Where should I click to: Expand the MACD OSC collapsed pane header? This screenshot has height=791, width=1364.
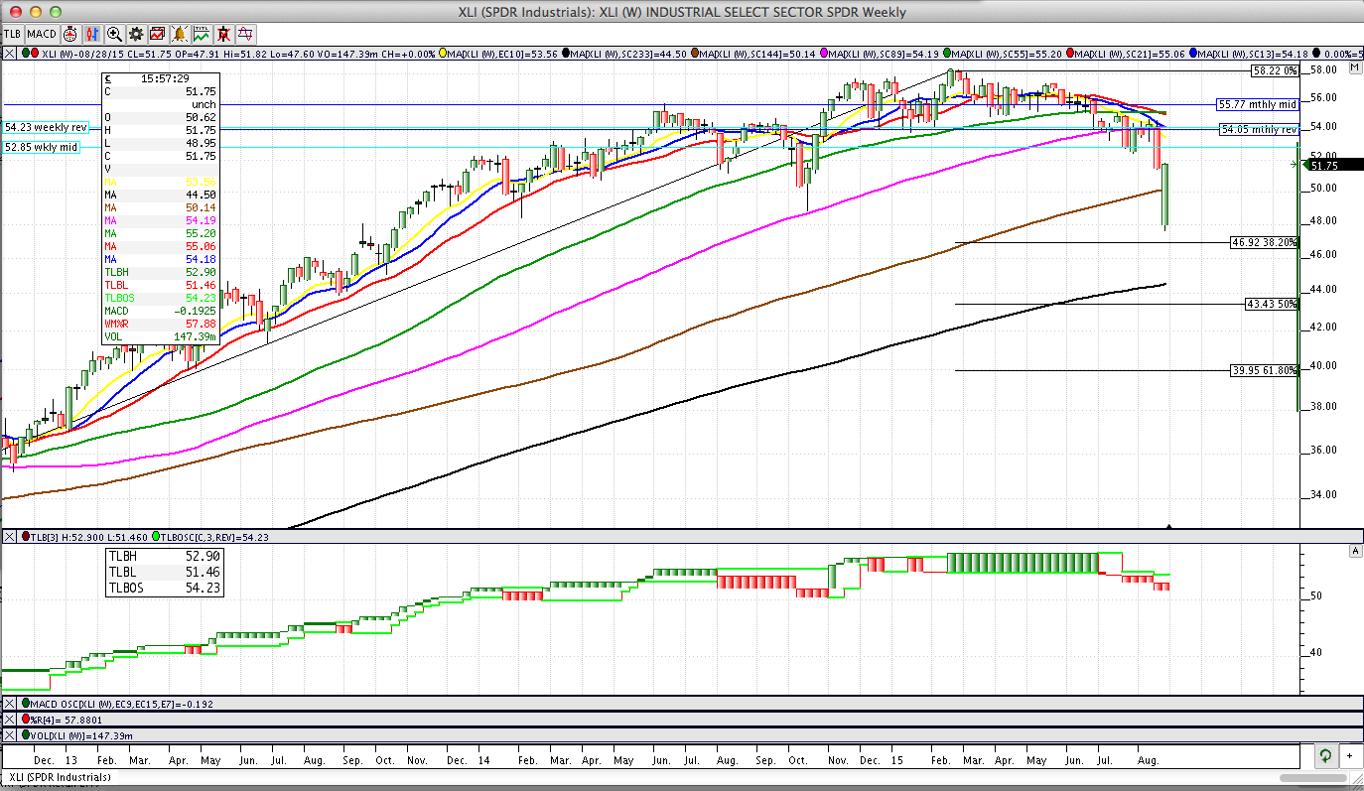[681, 704]
